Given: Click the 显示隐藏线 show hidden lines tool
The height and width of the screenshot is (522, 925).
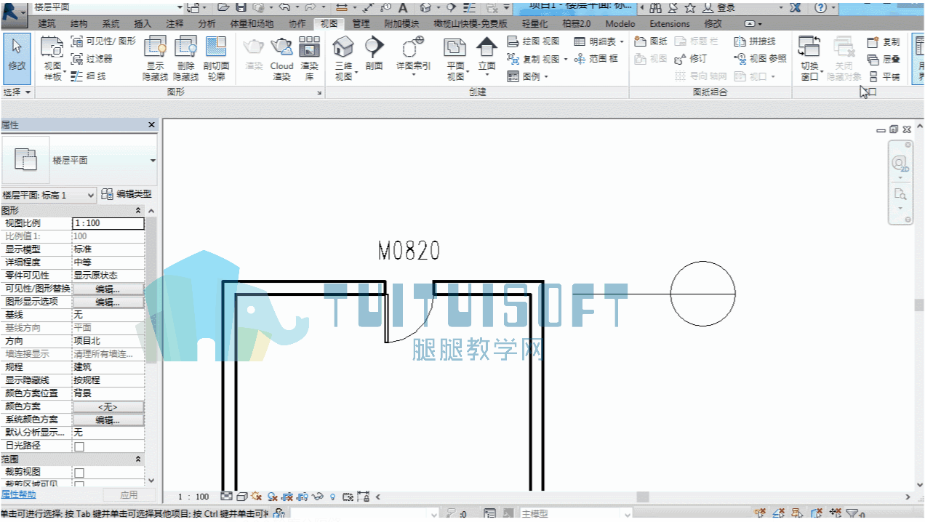Looking at the screenshot, I should [x=156, y=58].
